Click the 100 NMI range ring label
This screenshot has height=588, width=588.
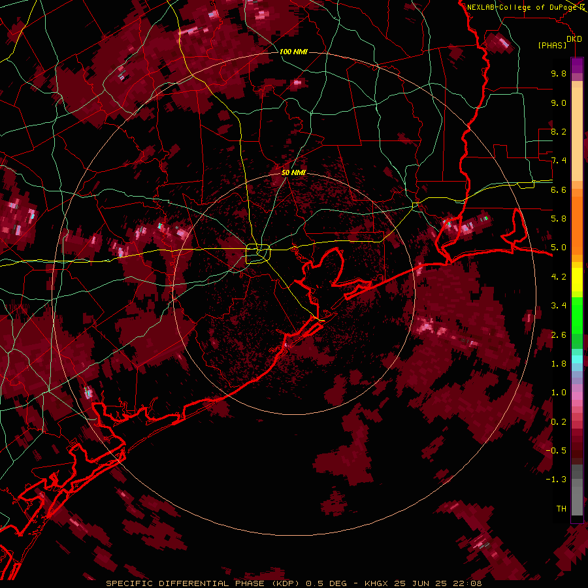coord(293,52)
